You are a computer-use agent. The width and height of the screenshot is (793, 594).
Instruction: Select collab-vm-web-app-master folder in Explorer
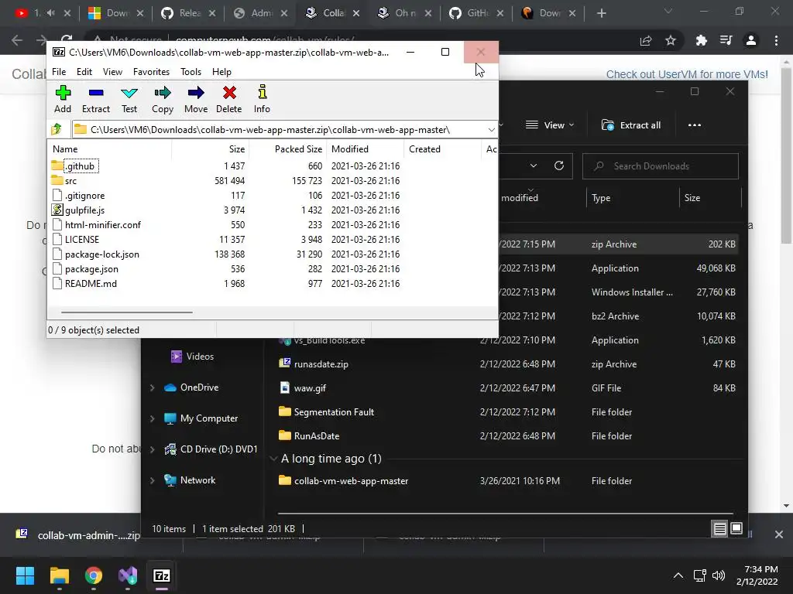[x=351, y=481]
